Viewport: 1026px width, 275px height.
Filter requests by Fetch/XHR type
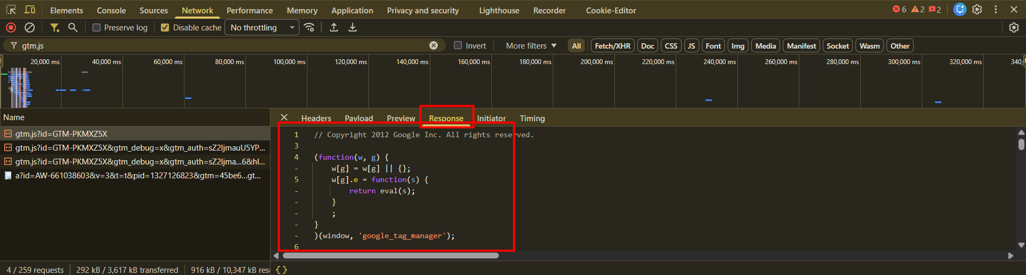coord(612,46)
